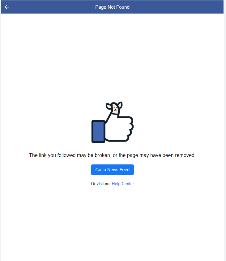Screen dimensions: 226x261
Task: Open the Help Center link
Action: (x=123, y=184)
